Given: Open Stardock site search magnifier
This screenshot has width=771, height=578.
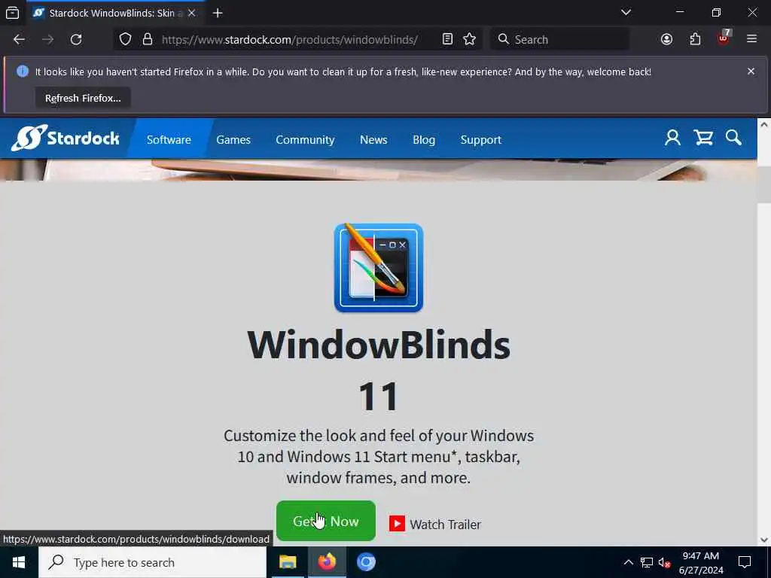Looking at the screenshot, I should [x=733, y=138].
